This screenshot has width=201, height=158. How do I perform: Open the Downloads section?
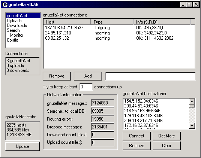17,25
